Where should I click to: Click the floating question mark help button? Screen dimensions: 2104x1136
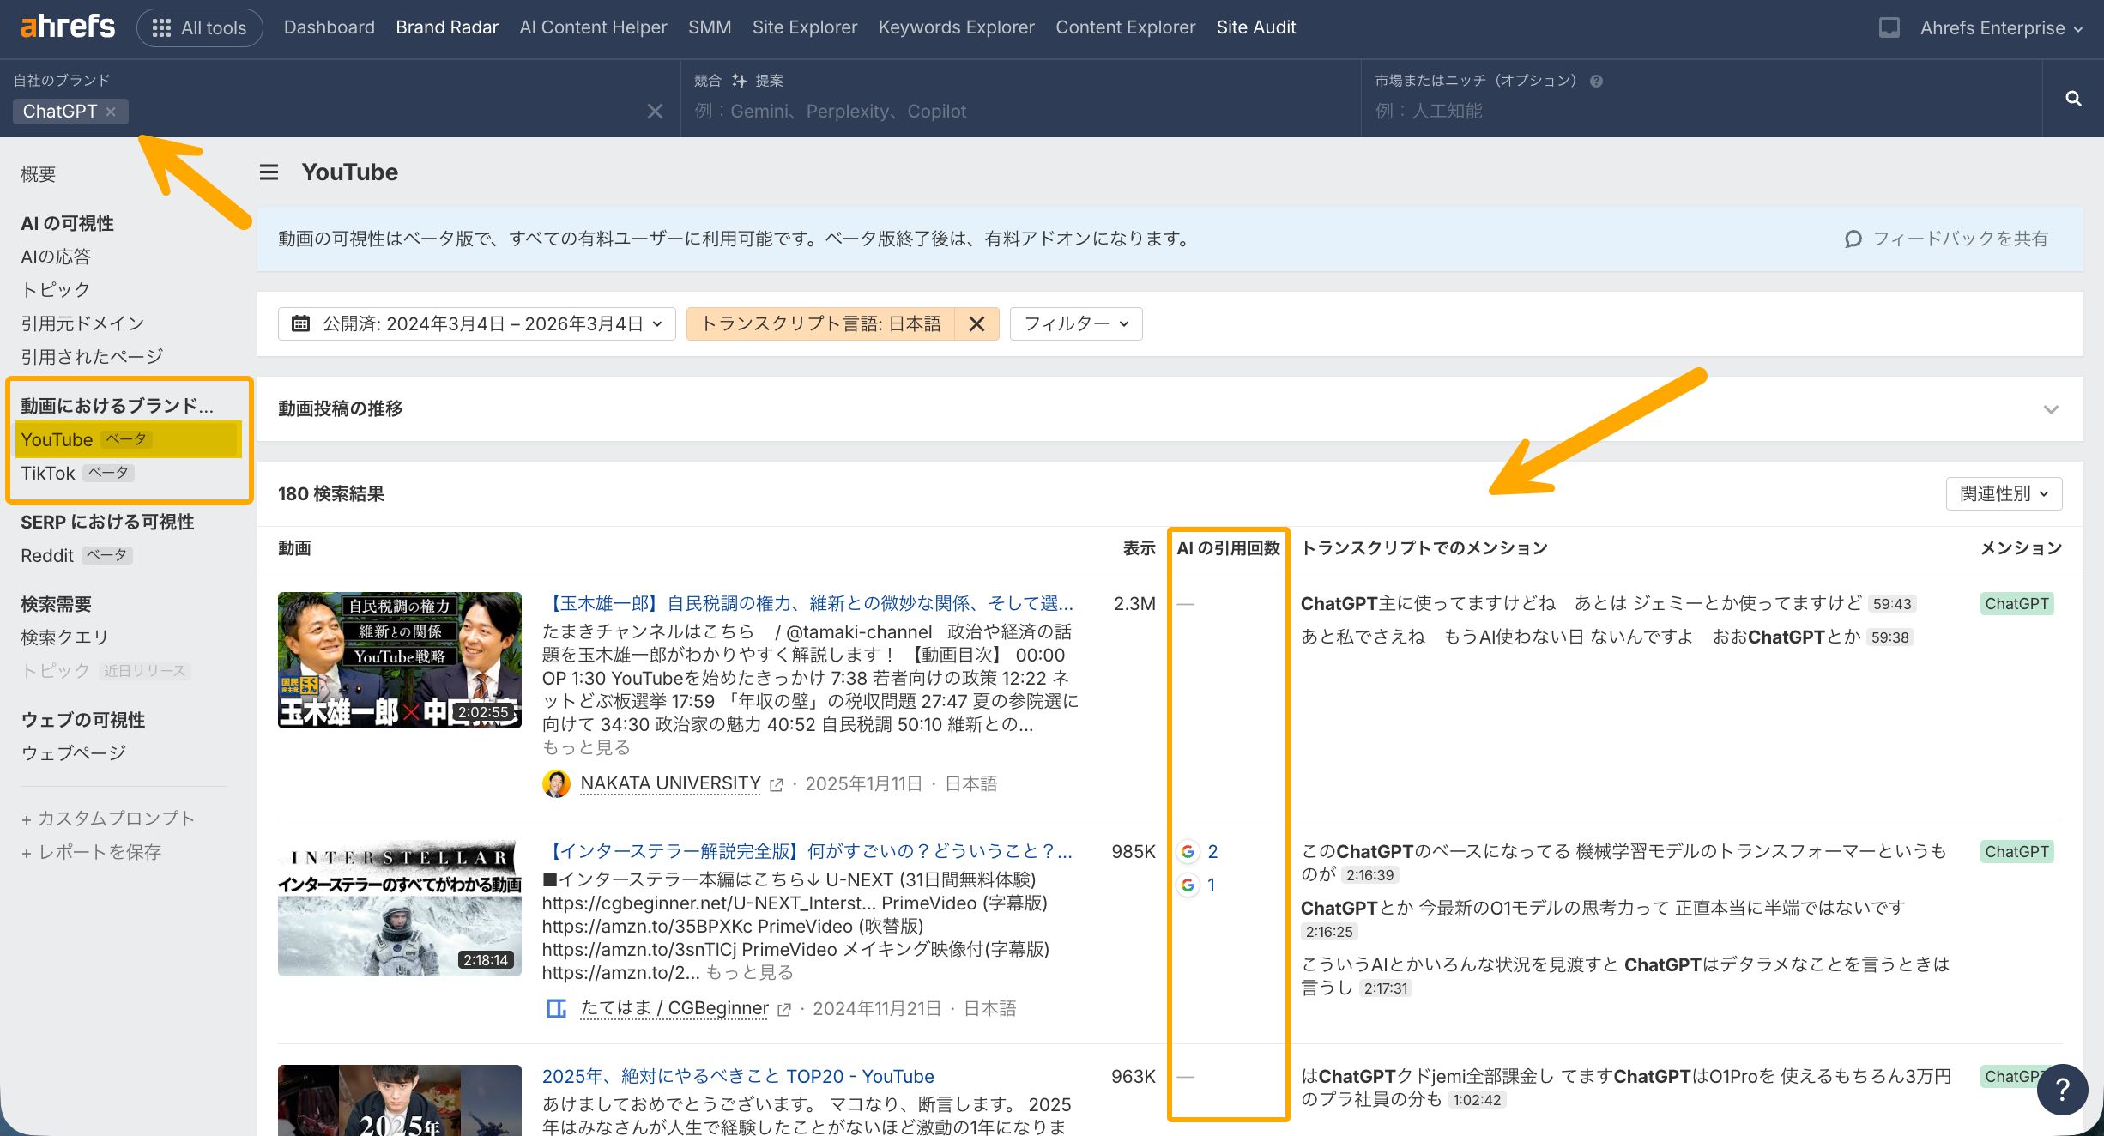2063,1089
